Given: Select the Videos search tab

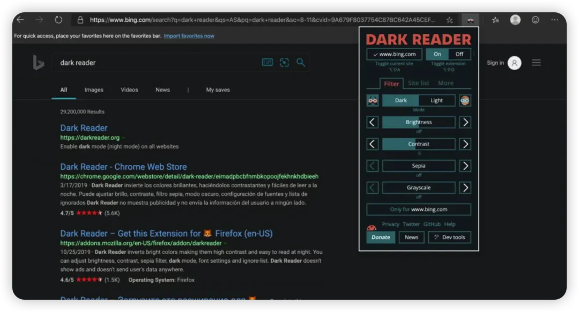Looking at the screenshot, I should [x=129, y=89].
